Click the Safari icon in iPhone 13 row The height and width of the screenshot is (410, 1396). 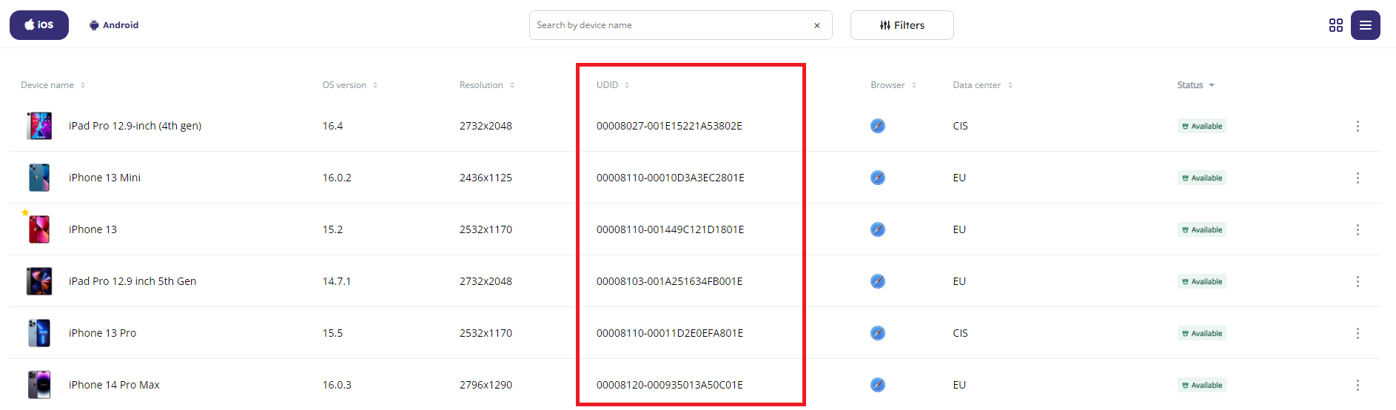(x=878, y=229)
